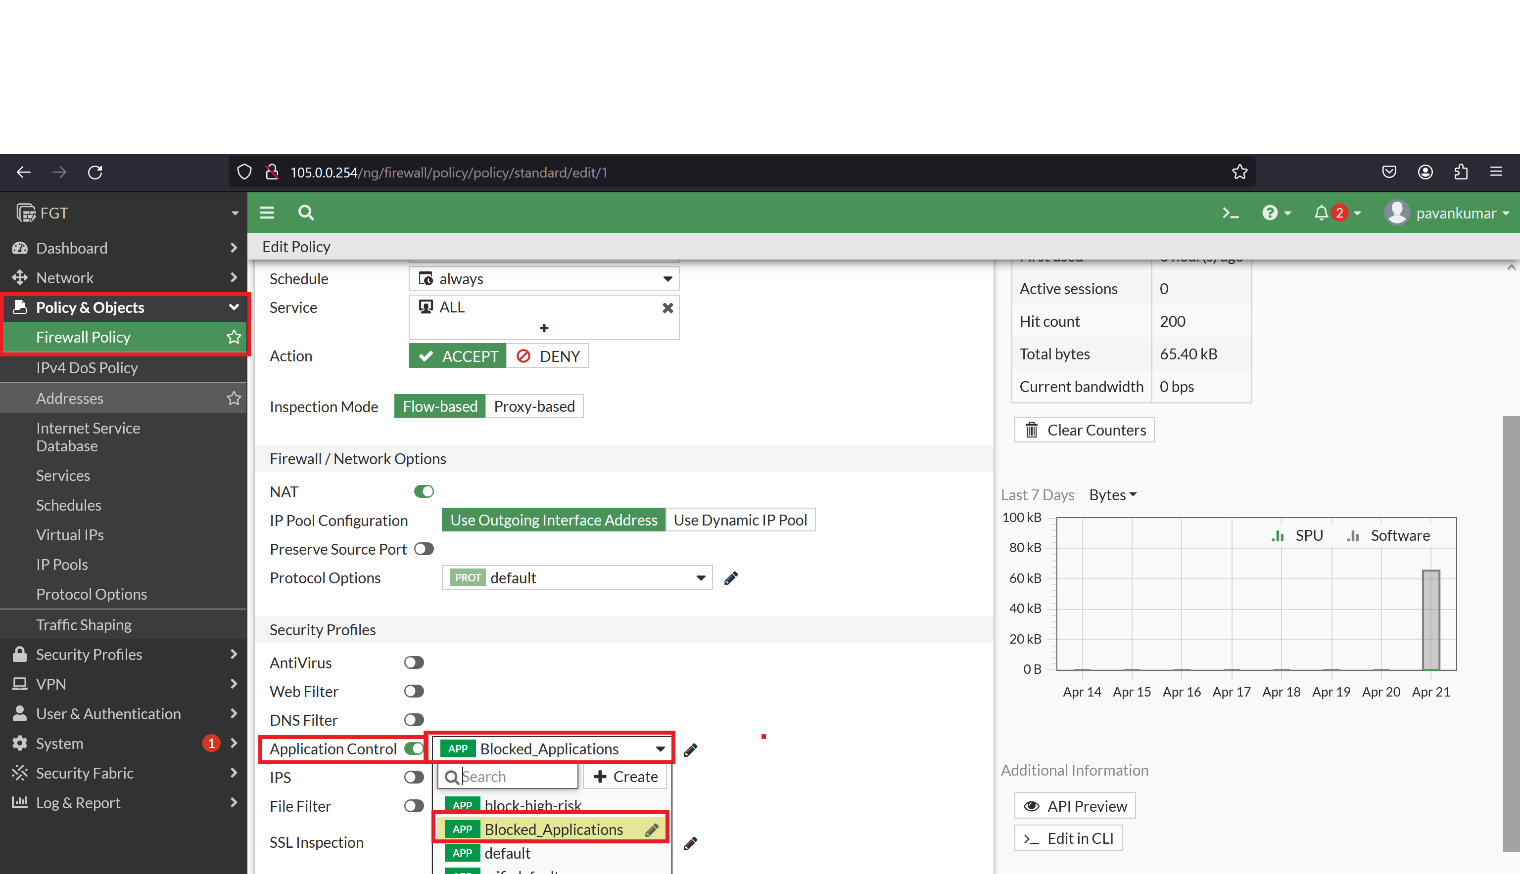Click the insecure connection lock icon
The image size is (1520, 874).
[x=272, y=172]
